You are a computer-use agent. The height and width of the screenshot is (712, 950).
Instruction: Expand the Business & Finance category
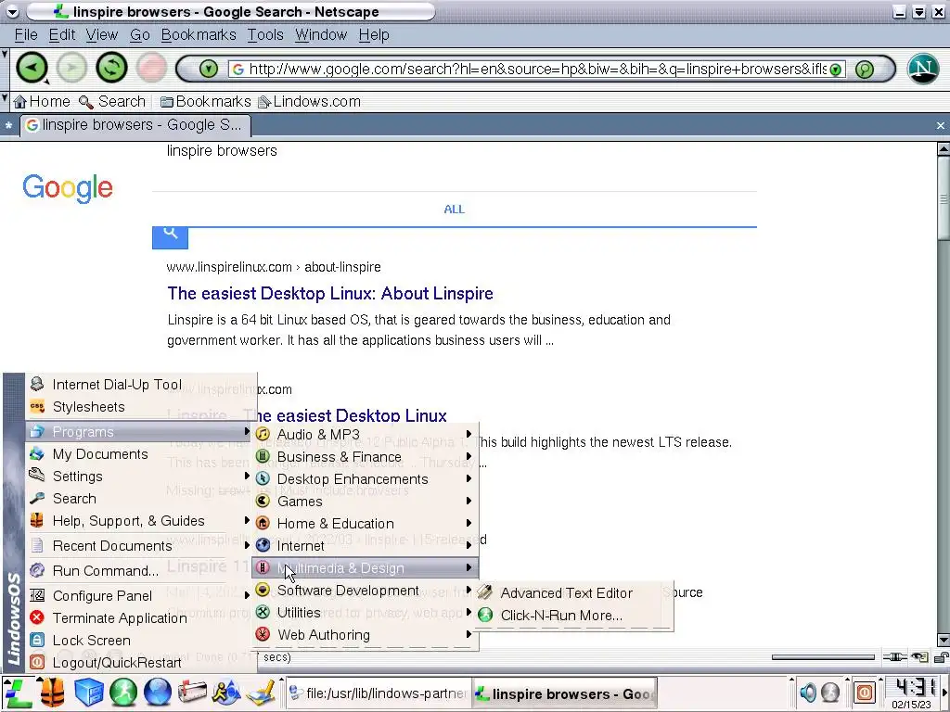pyautogui.click(x=366, y=457)
